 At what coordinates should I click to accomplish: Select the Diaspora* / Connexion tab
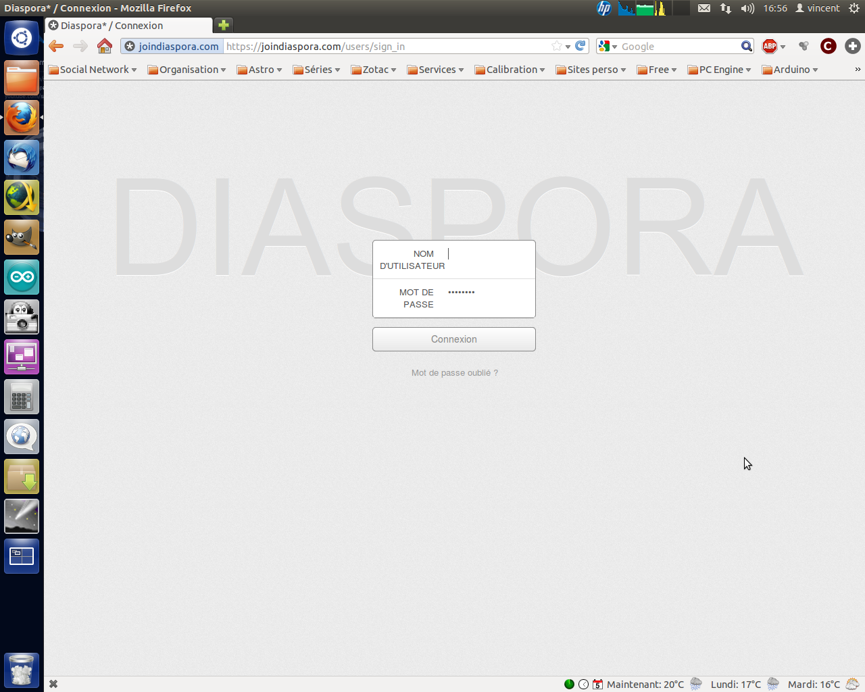click(128, 26)
